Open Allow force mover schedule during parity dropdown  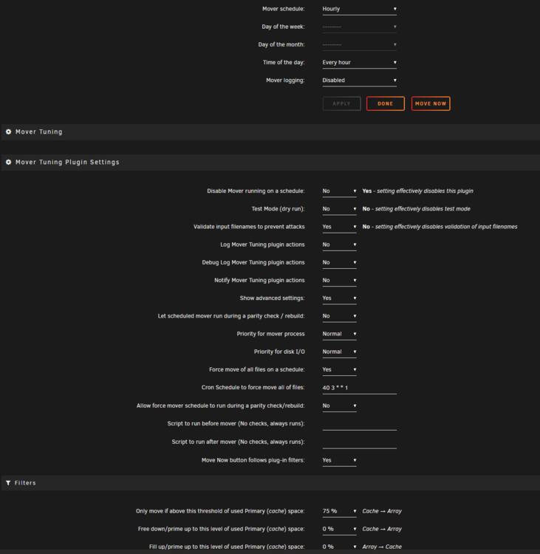click(339, 406)
